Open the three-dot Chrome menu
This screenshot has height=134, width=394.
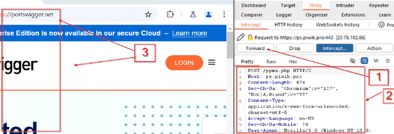tap(224, 14)
